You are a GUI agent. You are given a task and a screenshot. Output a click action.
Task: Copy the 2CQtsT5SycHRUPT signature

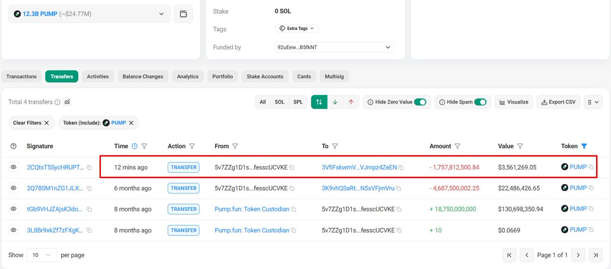point(89,168)
